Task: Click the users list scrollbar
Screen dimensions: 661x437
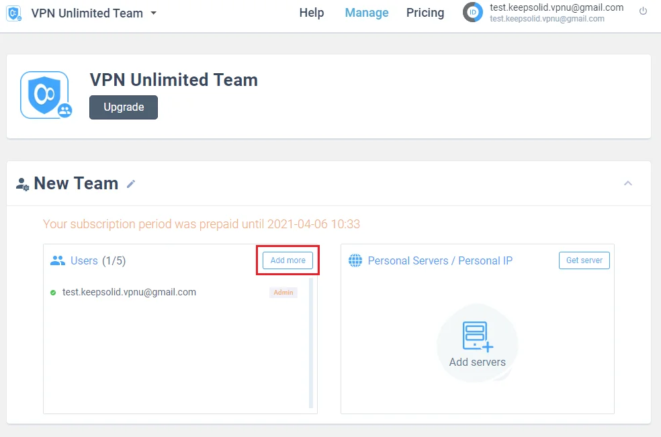Action: (311, 343)
